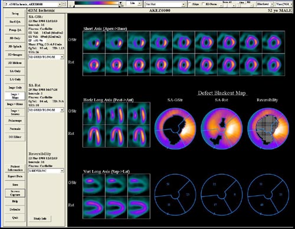Click the Screen Capture button
Screen dimensions: 295x229
tap(15, 193)
